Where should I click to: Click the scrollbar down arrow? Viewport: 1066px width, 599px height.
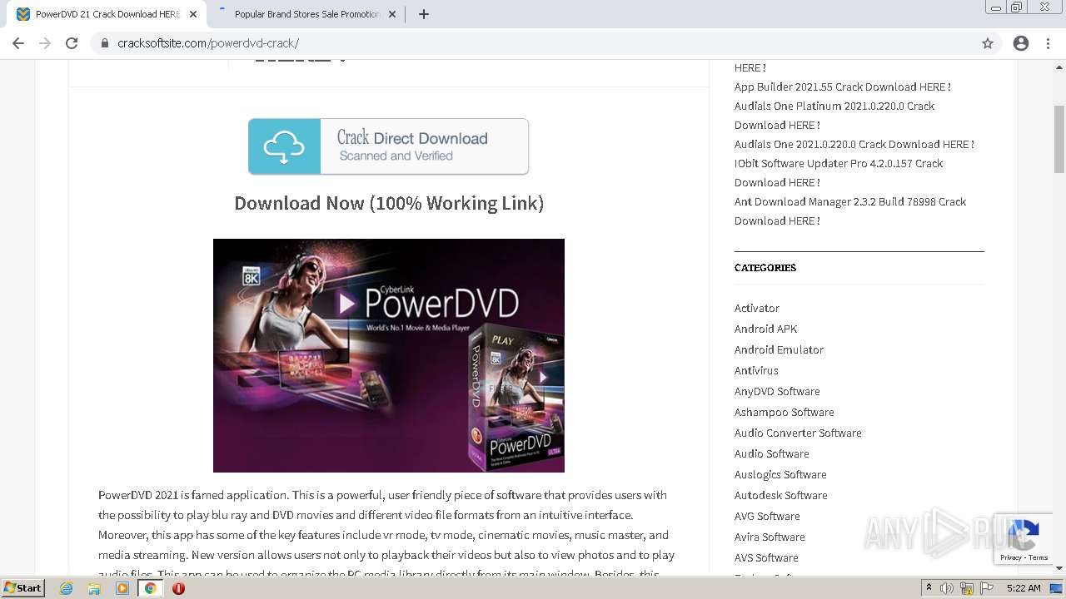tap(1059, 568)
